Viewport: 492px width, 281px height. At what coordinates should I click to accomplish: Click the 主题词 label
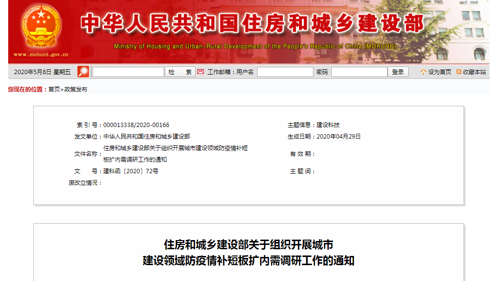(302, 171)
